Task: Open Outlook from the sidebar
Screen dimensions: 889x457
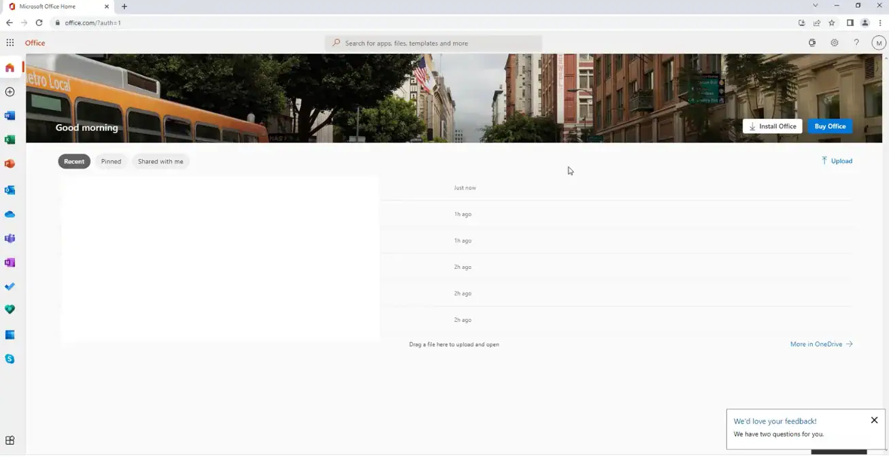Action: coord(10,190)
